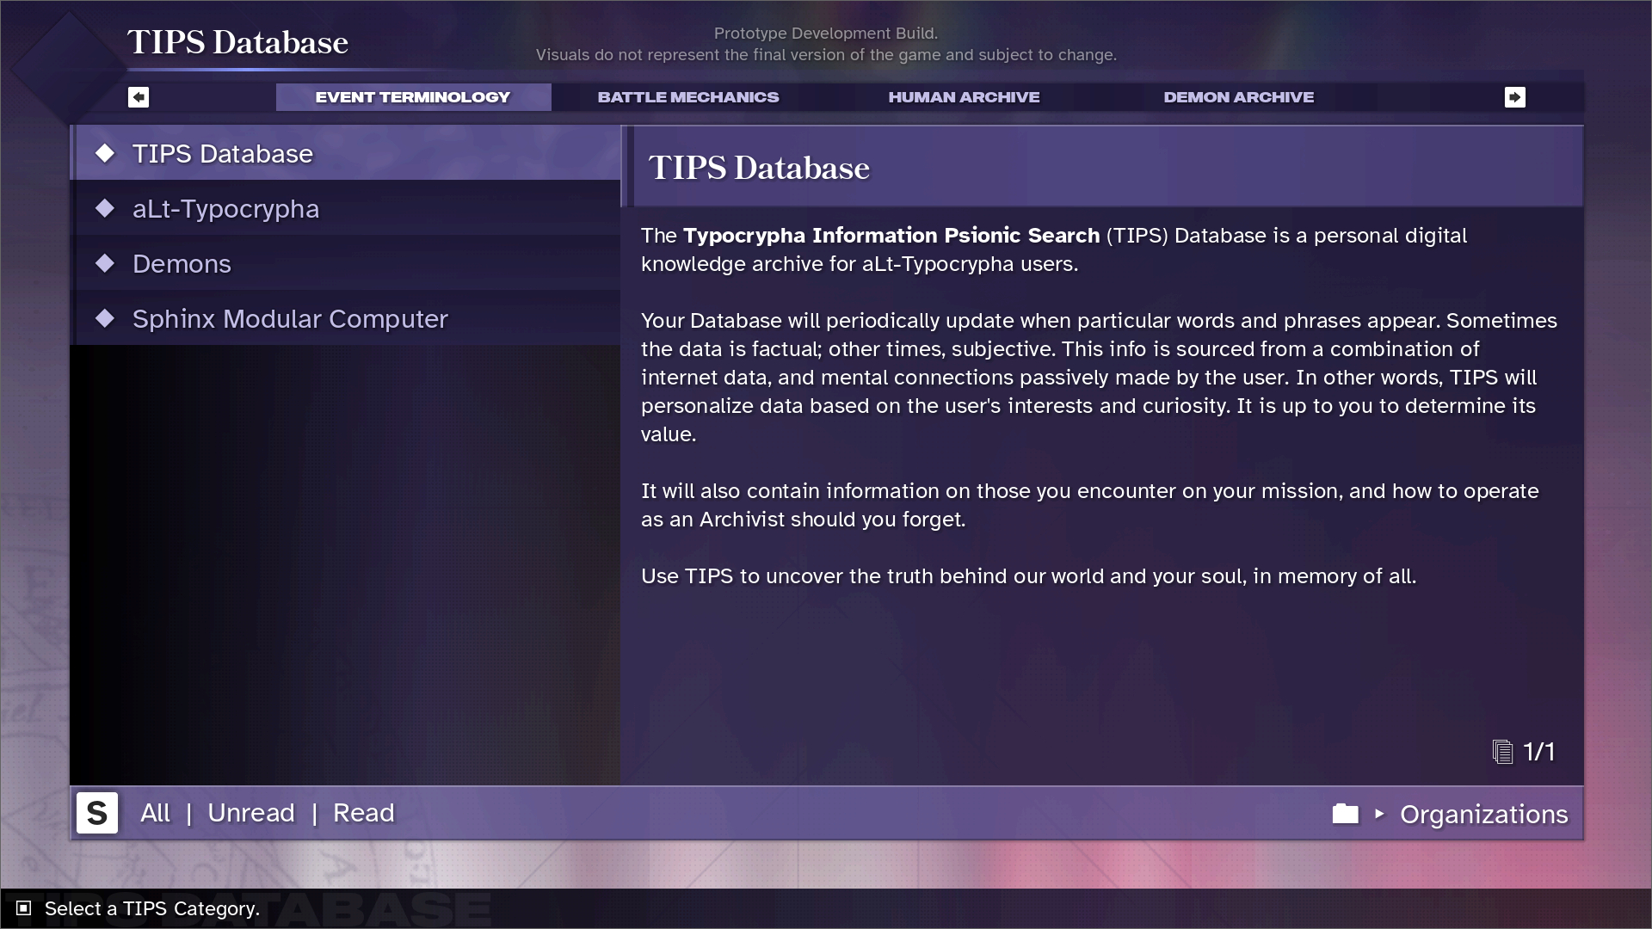The width and height of the screenshot is (1652, 929).
Task: Open the aLt-Typocrypha entry
Action: (x=225, y=209)
